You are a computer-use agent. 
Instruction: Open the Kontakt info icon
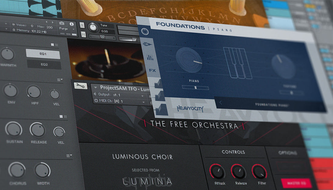(71, 24)
